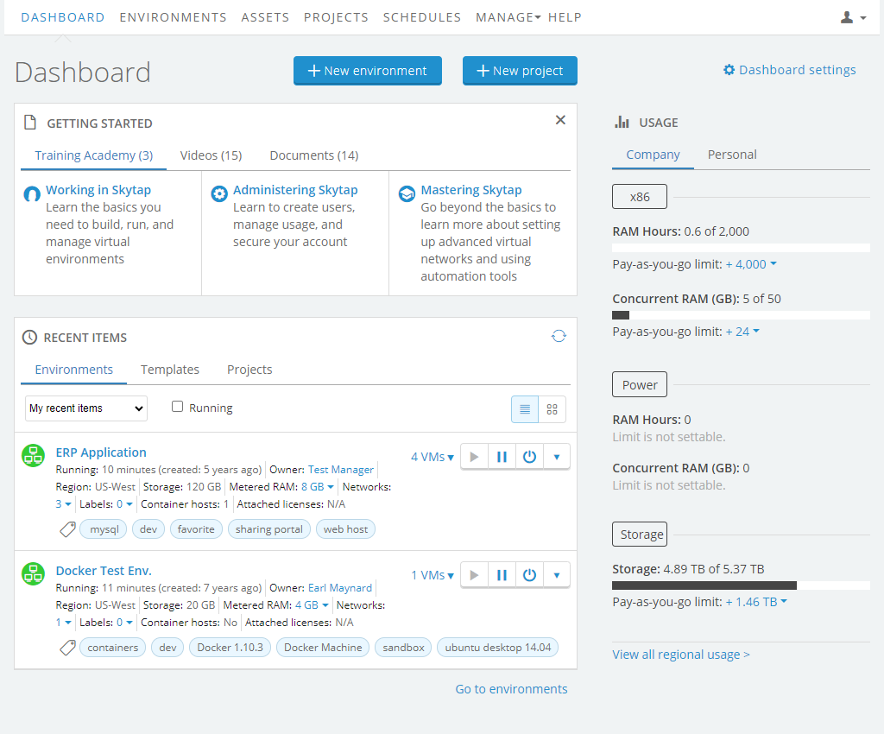Refresh the Recent Items list
The image size is (884, 734).
tap(559, 336)
